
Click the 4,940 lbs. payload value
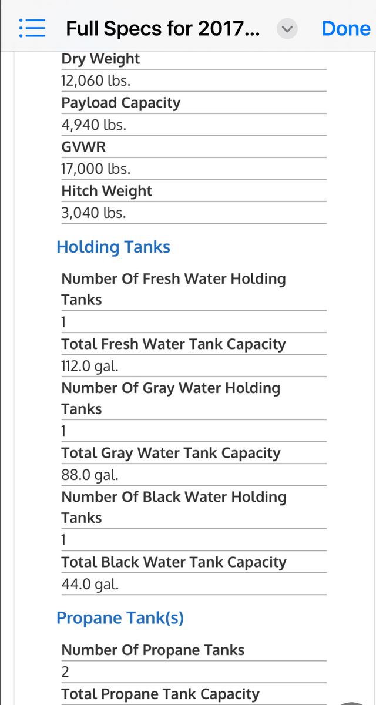pyautogui.click(x=94, y=125)
